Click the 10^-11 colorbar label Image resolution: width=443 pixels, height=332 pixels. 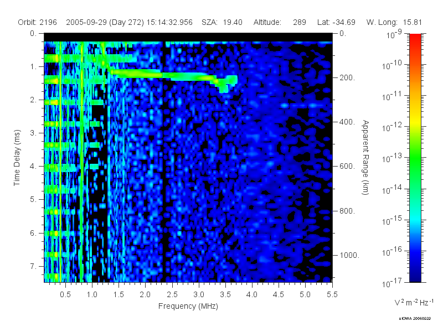click(392, 96)
